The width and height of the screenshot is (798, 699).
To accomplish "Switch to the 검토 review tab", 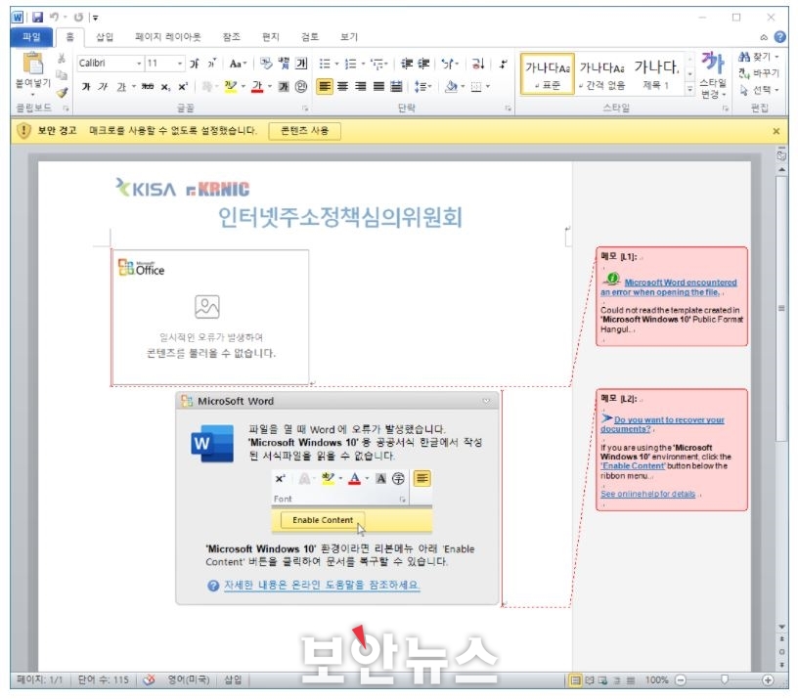I will click(309, 36).
